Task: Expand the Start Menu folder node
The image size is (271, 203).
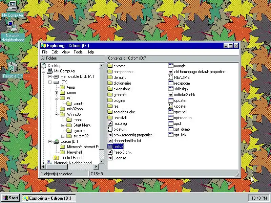Action: 63,125
